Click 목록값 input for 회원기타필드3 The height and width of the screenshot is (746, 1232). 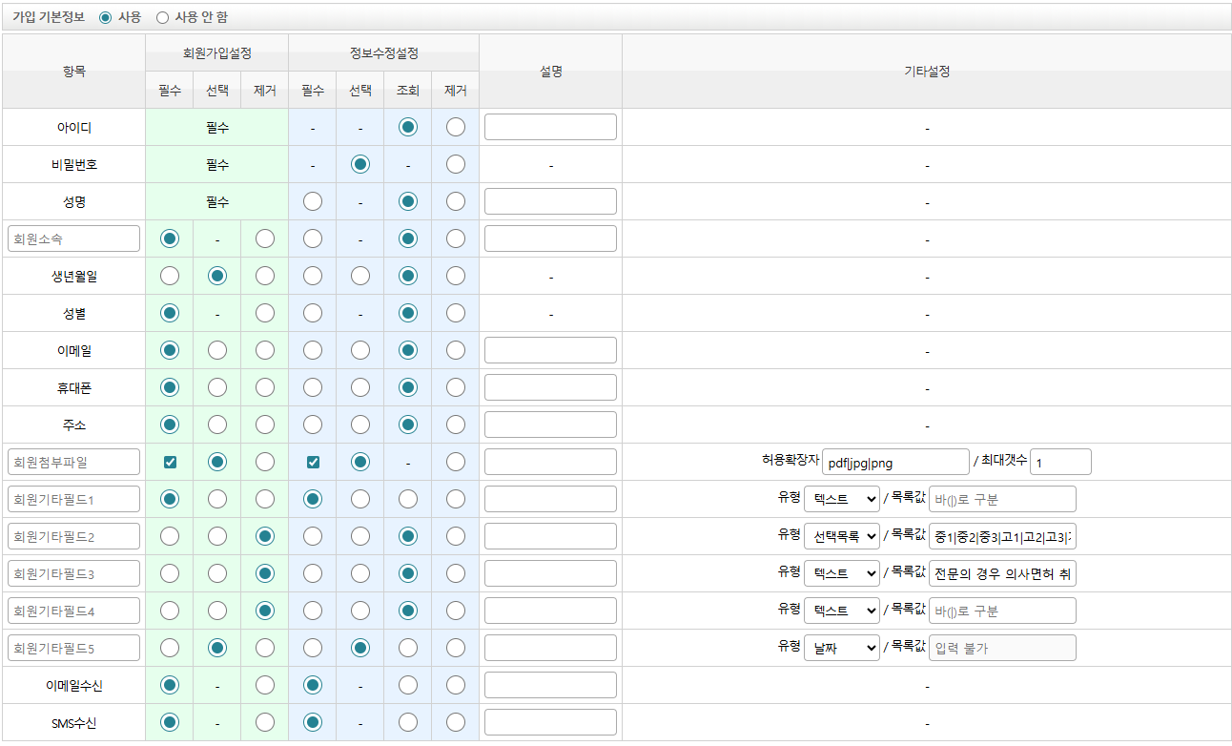1002,573
